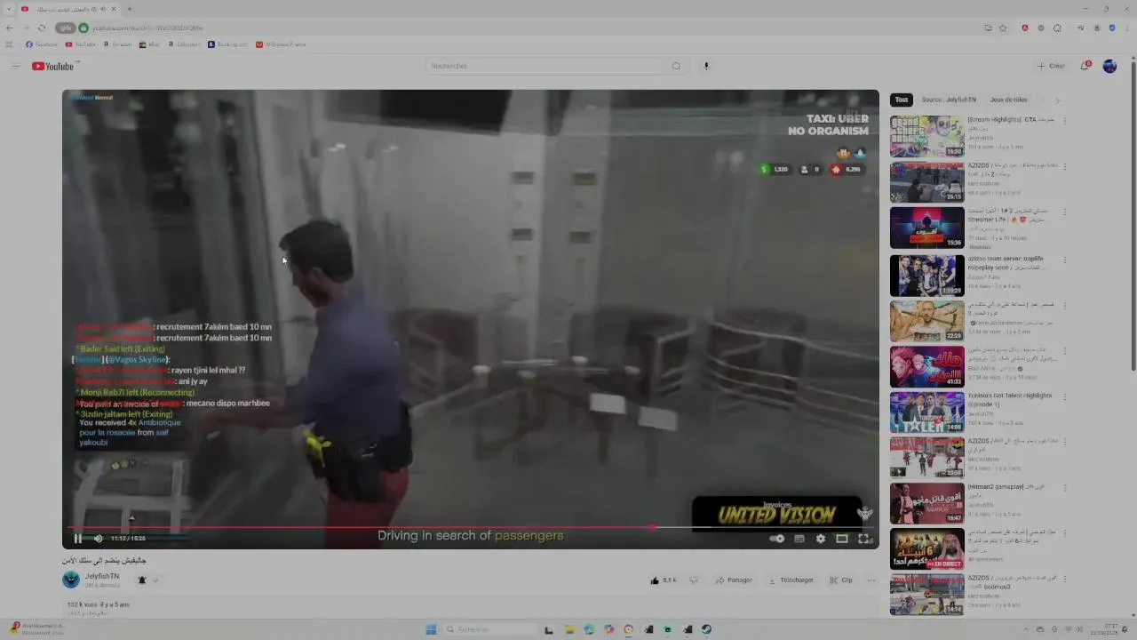Reload the page with refresh icon

pyautogui.click(x=41, y=28)
